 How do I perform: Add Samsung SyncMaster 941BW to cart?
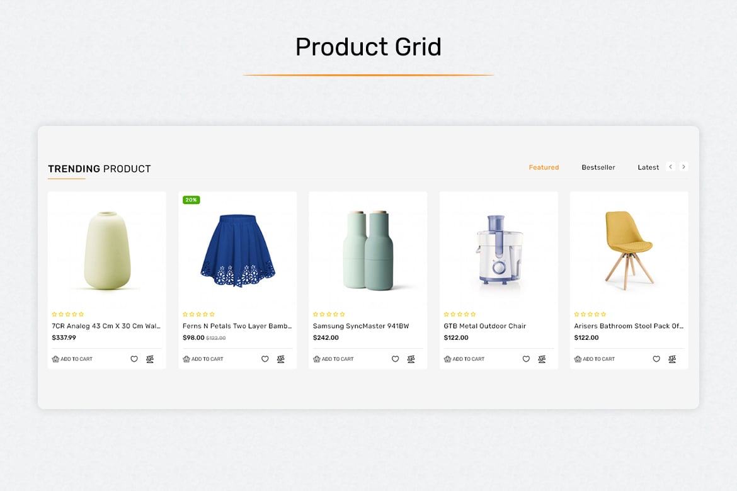tap(334, 359)
